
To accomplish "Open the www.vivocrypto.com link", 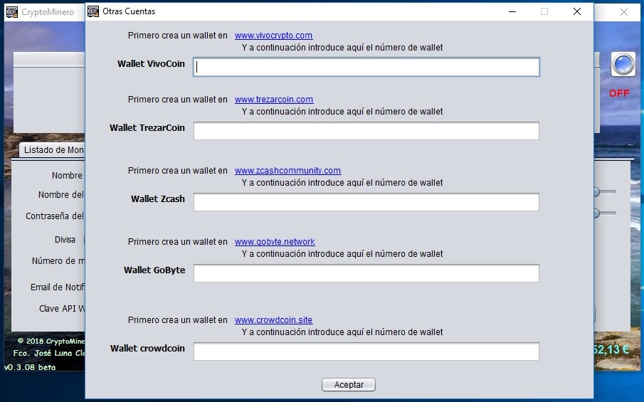I will click(x=273, y=36).
